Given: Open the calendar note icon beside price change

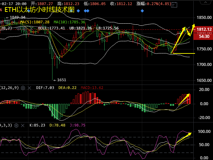Looking at the screenshot, I should [x=174, y=5].
